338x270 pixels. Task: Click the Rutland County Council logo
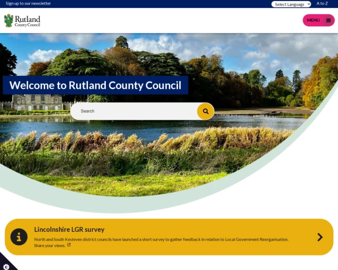point(22,21)
